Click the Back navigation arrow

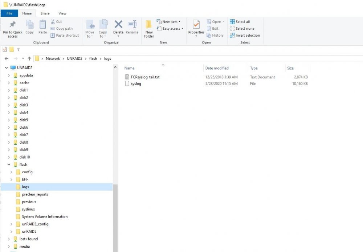point(7,58)
